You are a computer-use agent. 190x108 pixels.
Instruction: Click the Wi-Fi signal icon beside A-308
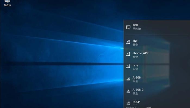coord(128,79)
